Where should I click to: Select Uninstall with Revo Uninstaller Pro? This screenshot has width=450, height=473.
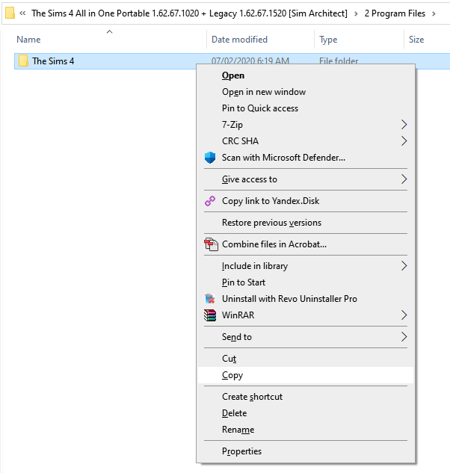tap(306, 299)
